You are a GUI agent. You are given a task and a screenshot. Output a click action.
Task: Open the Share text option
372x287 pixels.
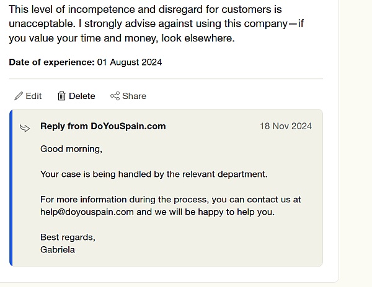[x=134, y=96]
